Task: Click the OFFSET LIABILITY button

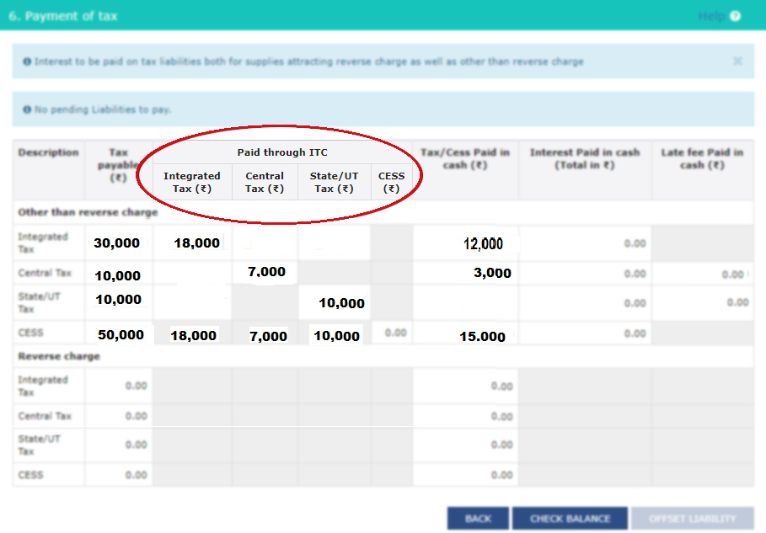Action: click(693, 518)
